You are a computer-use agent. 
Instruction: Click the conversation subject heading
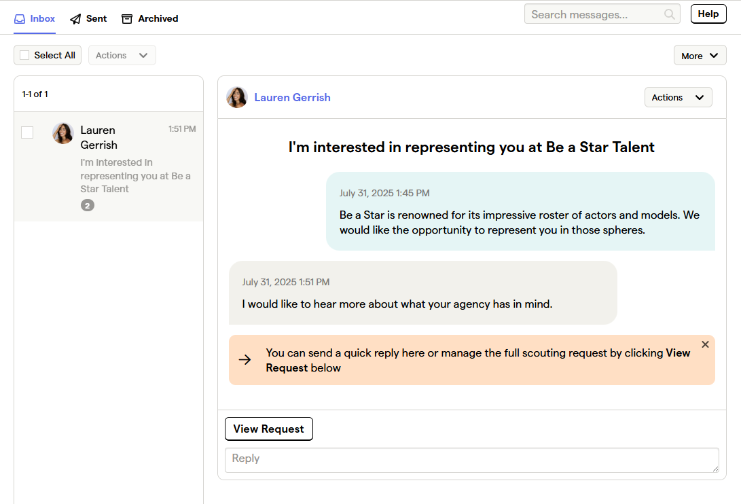(x=471, y=147)
